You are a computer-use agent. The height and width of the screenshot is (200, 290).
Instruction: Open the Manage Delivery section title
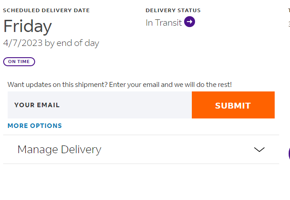tap(59, 150)
